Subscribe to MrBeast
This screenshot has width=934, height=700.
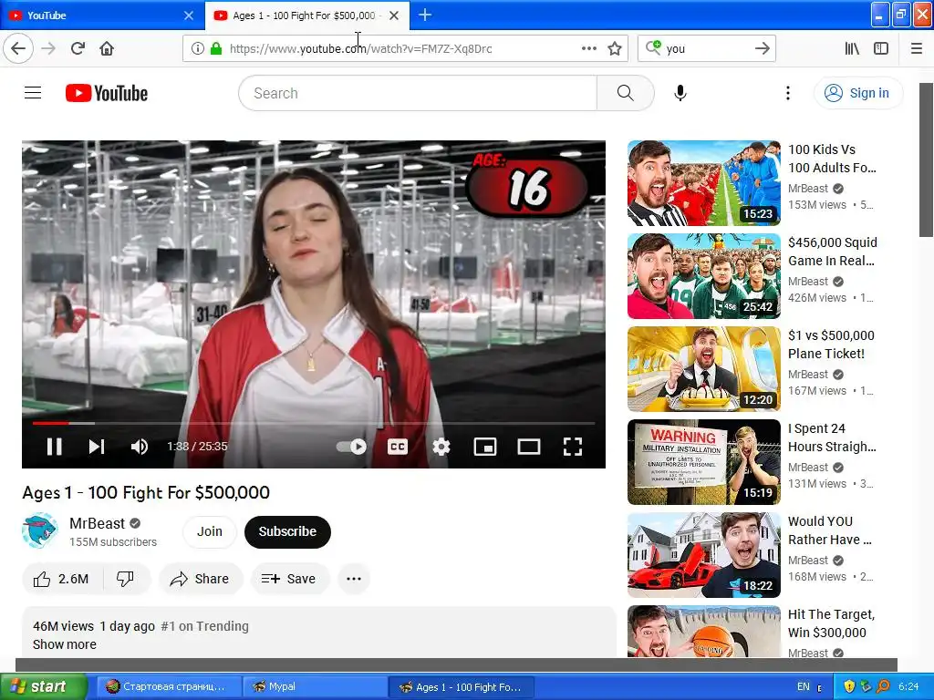point(287,531)
